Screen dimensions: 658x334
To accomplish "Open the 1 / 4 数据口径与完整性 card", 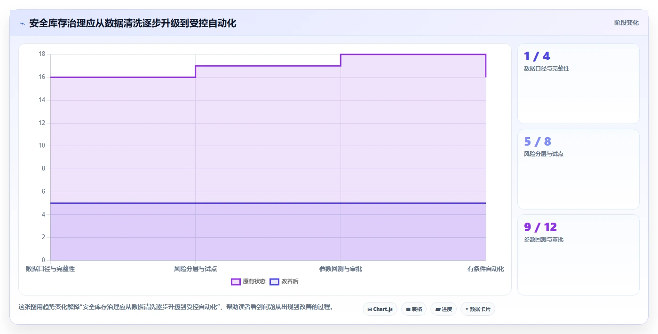I will [x=579, y=84].
